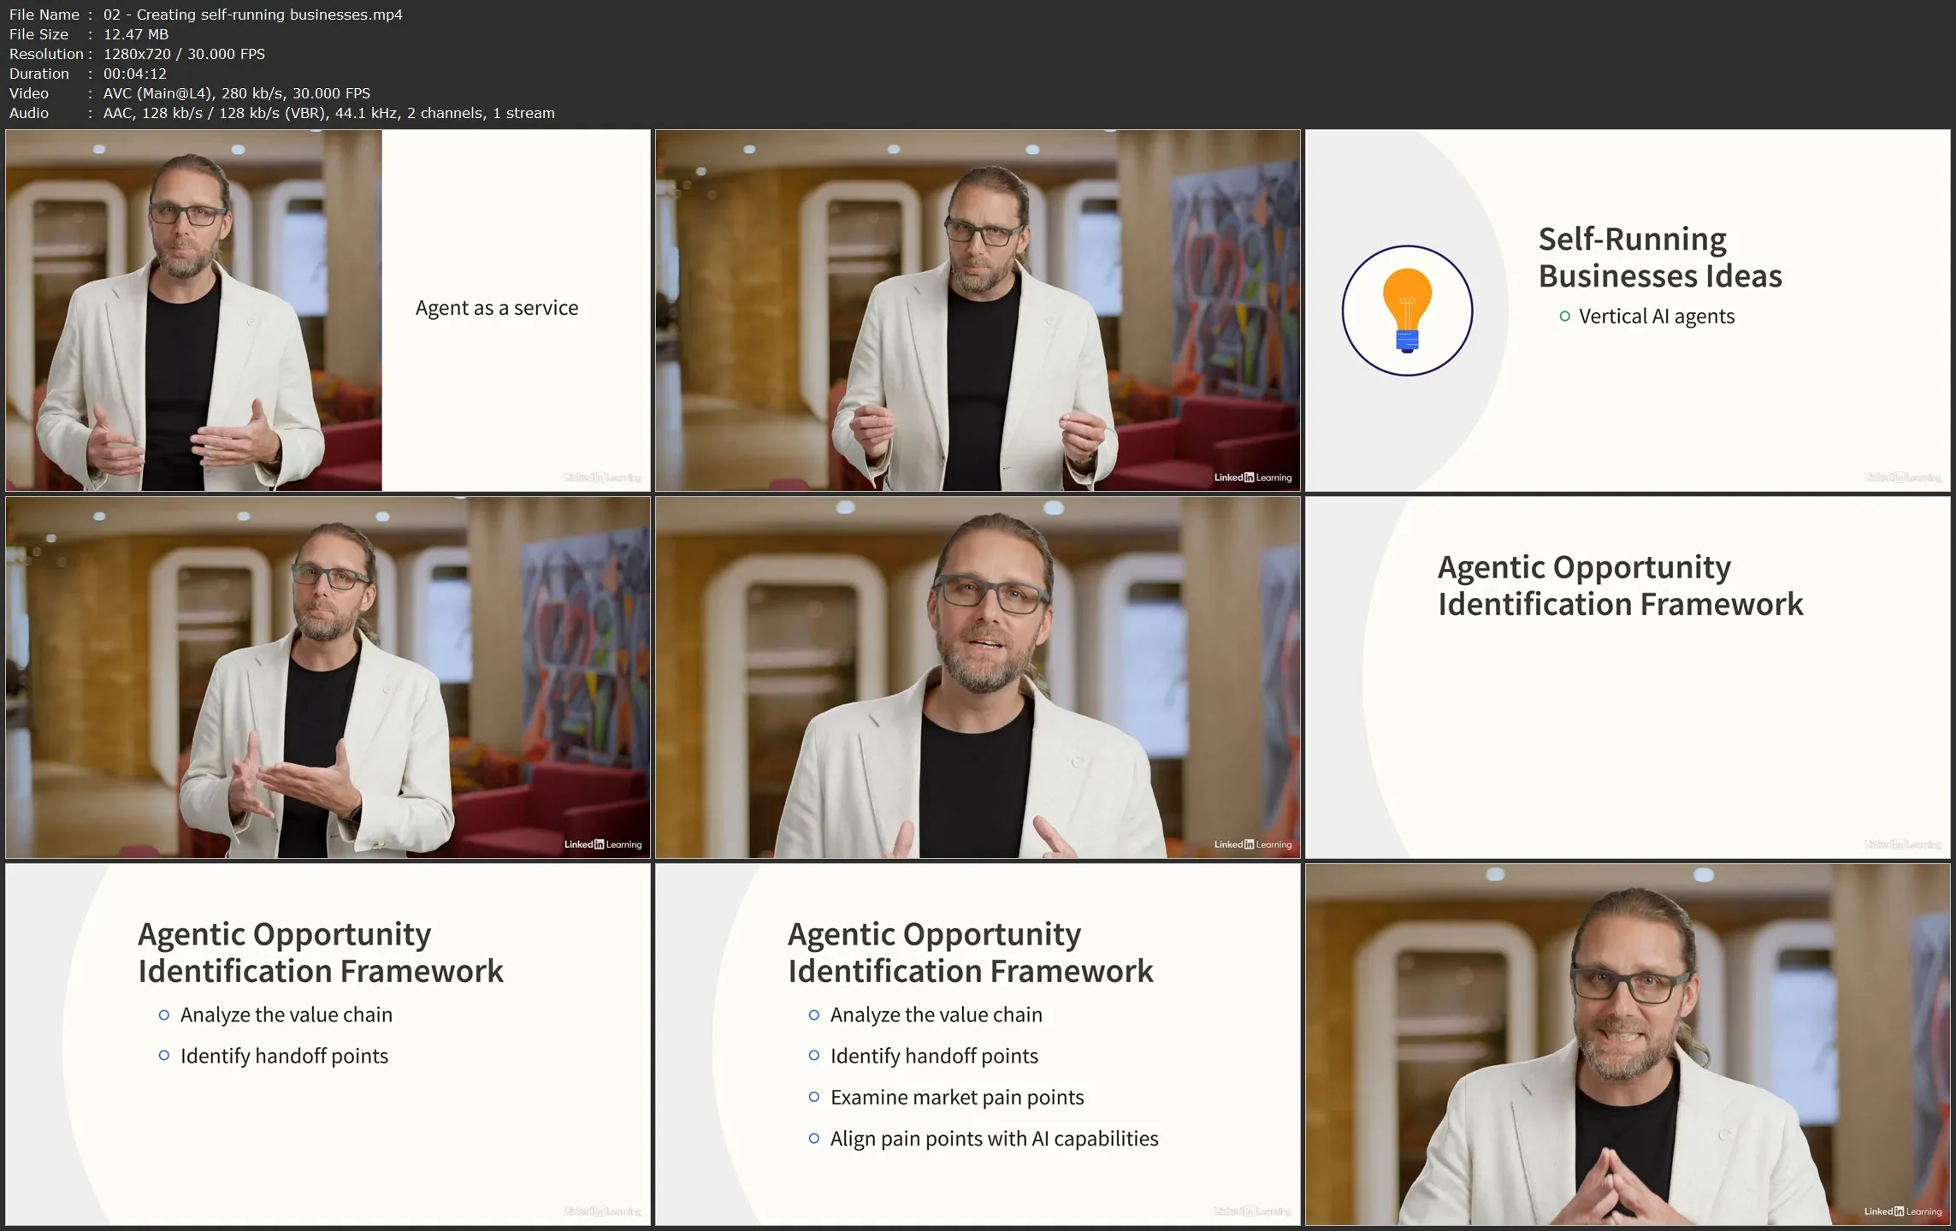Select the final frame with clasped hands
This screenshot has height=1231, width=1956.
[1628, 1045]
